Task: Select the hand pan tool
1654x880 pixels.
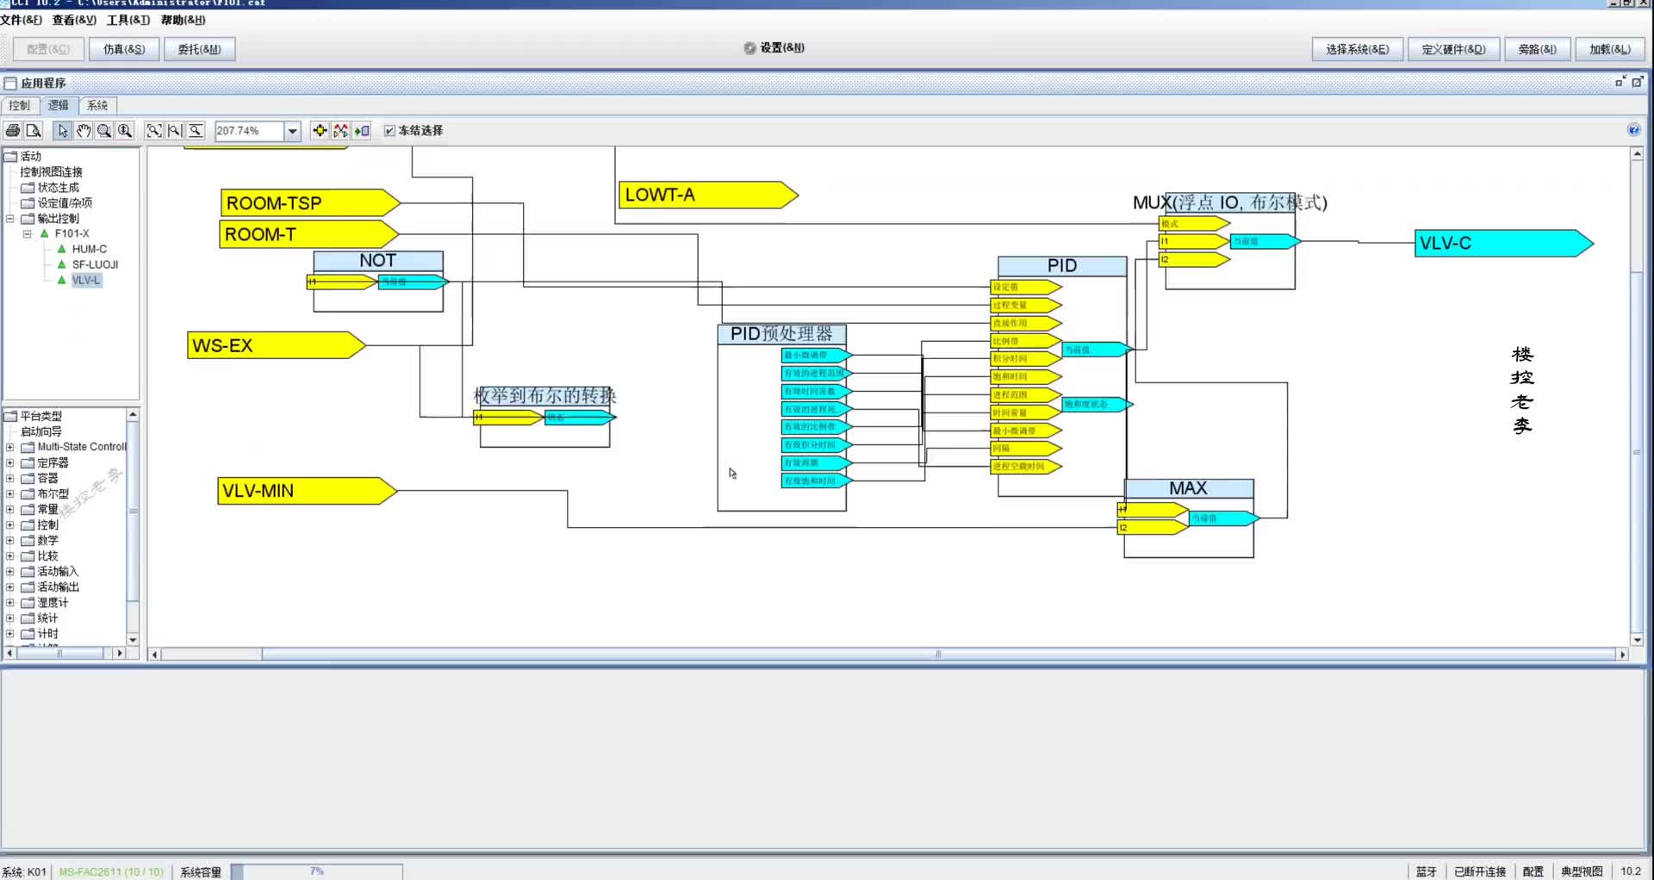Action: [84, 131]
